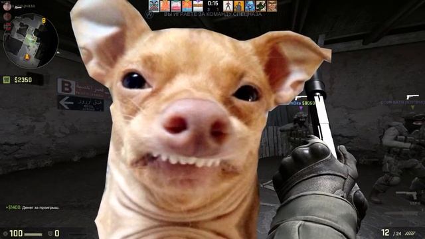425x239 pixels.
Task: Click the $2350 money amount
Action: 23,80
